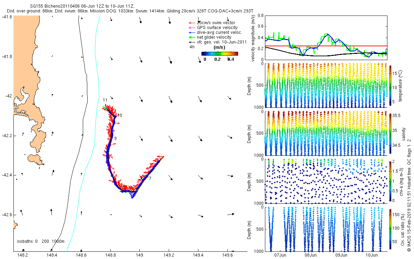414x259 pixels.
Task: Click the '-41.6' latitude tick label
Action: (x=7, y=17)
